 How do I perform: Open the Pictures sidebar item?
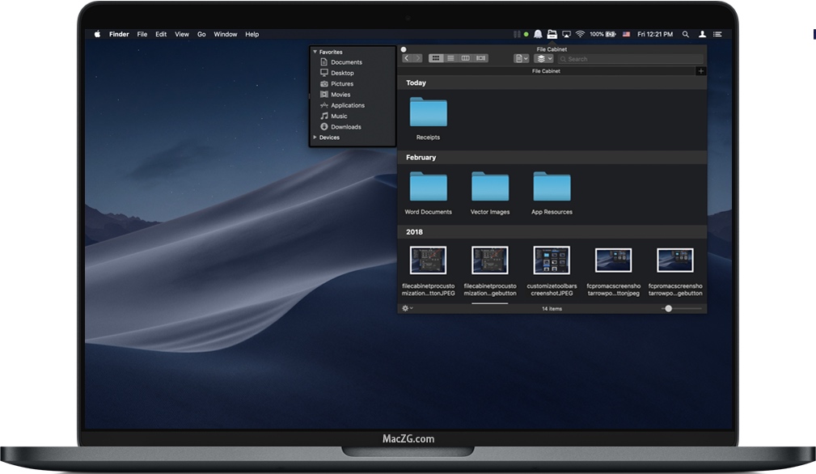(343, 83)
